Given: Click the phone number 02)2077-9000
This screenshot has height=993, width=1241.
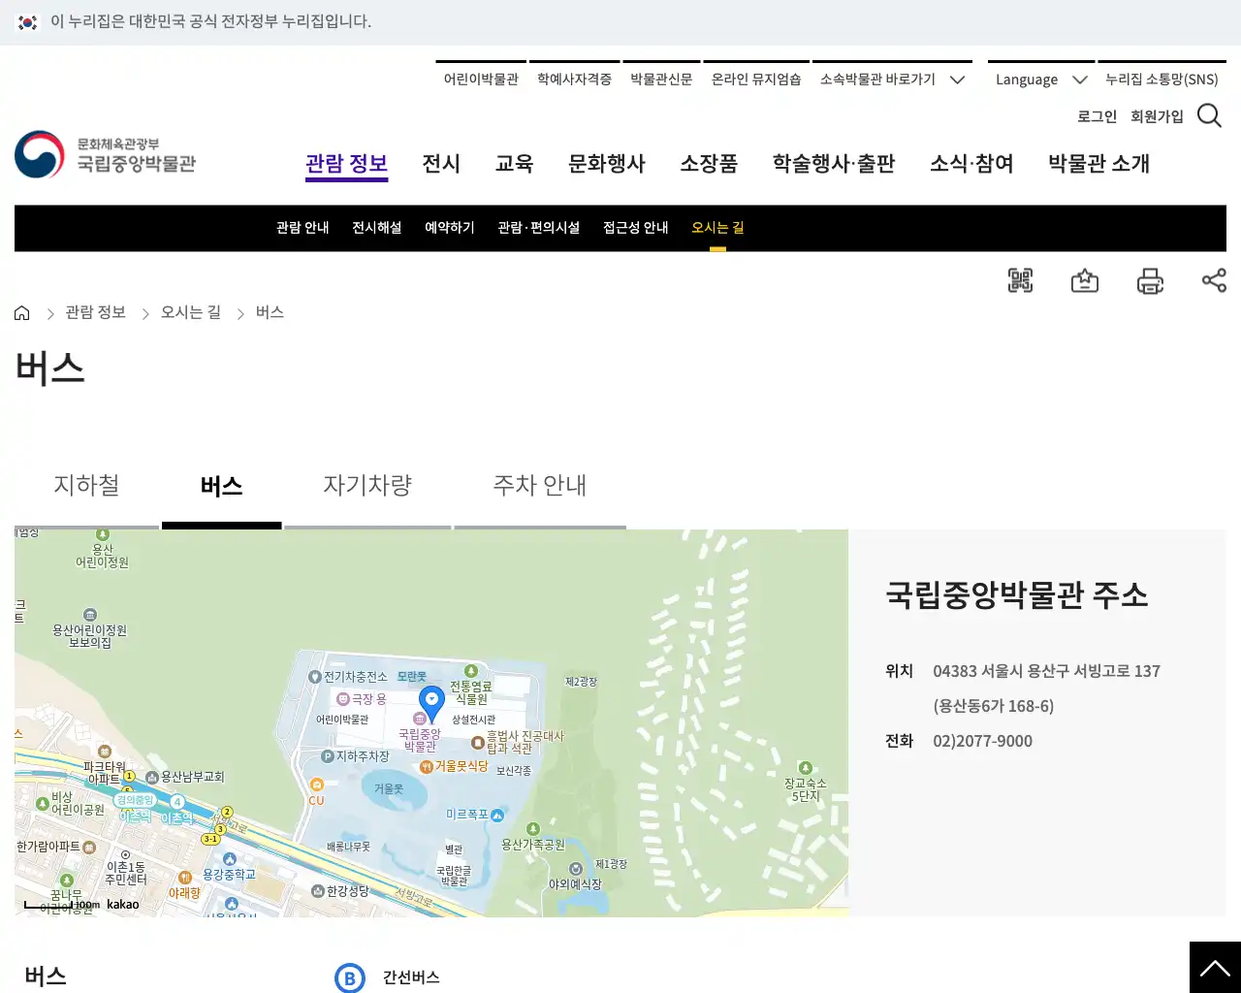Looking at the screenshot, I should (x=982, y=741).
